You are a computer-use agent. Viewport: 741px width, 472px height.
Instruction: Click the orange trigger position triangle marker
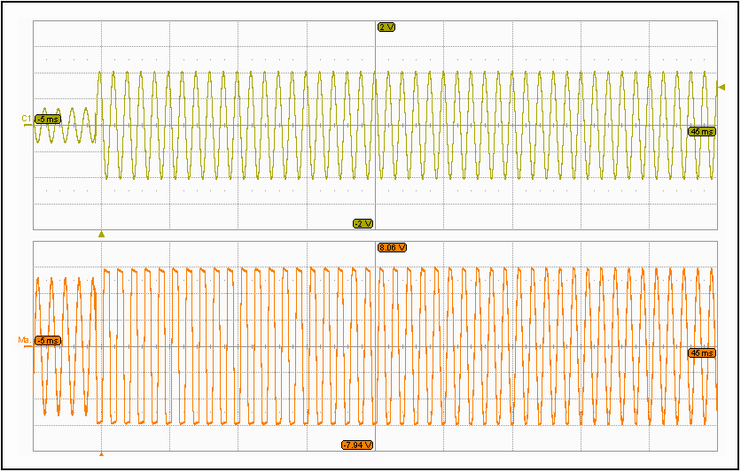pos(101,454)
